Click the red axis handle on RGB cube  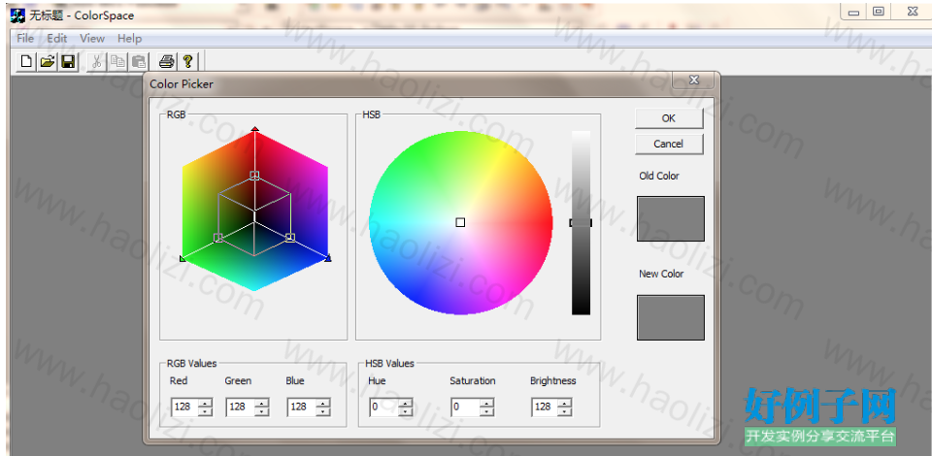(254, 175)
